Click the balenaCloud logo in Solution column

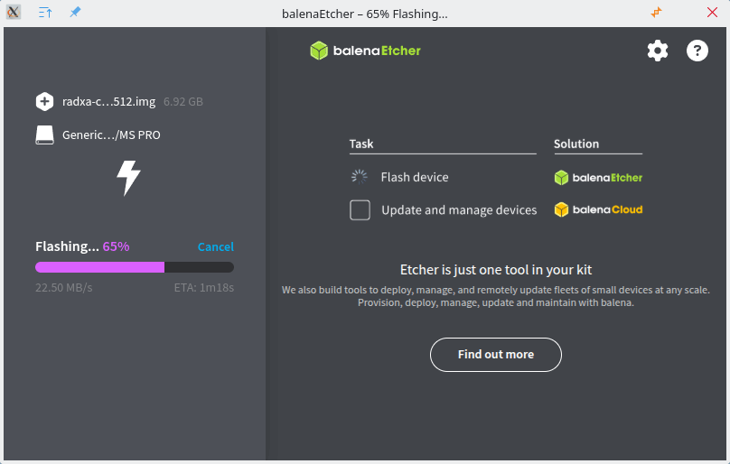(x=598, y=209)
